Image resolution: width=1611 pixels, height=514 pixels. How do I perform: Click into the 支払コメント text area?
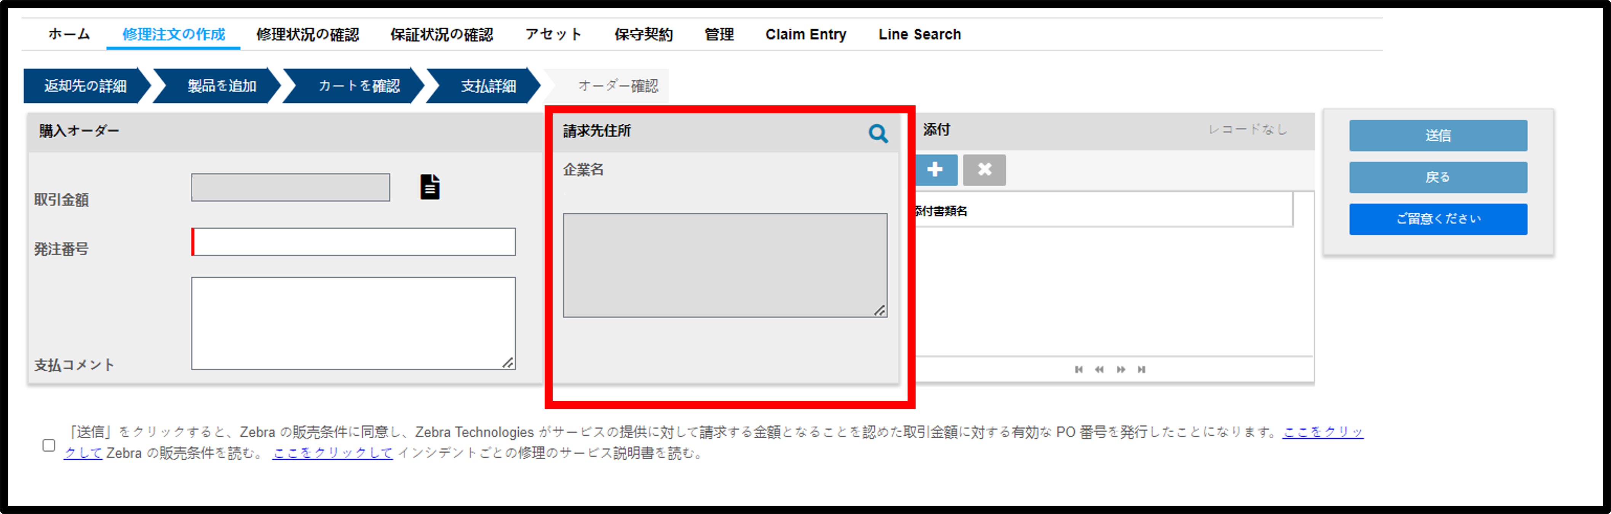(353, 323)
